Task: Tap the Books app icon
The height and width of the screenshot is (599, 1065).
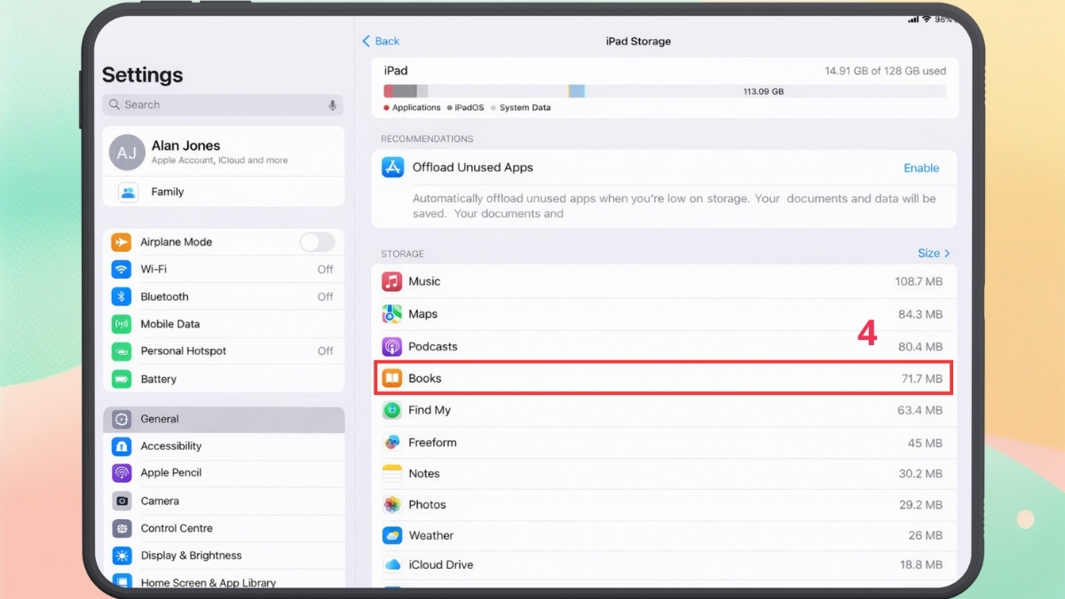Action: click(x=393, y=378)
